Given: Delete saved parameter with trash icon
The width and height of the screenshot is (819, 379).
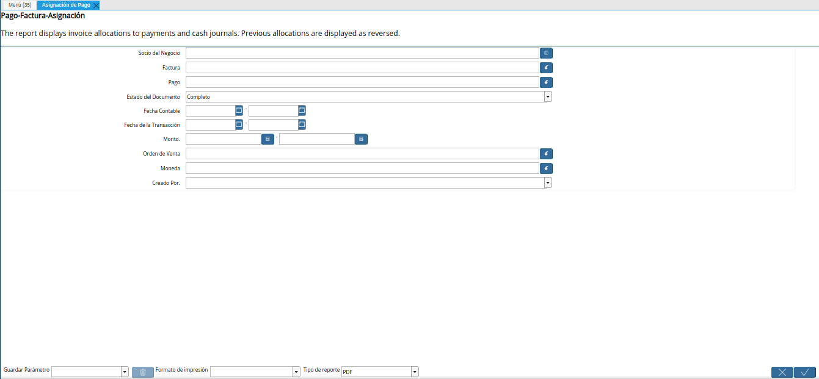Looking at the screenshot, I should point(143,372).
